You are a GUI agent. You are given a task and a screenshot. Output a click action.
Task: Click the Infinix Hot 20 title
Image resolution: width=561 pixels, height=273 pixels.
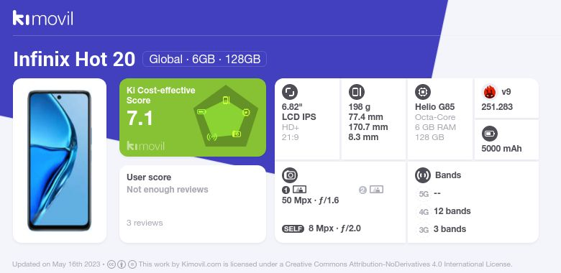tap(74, 59)
